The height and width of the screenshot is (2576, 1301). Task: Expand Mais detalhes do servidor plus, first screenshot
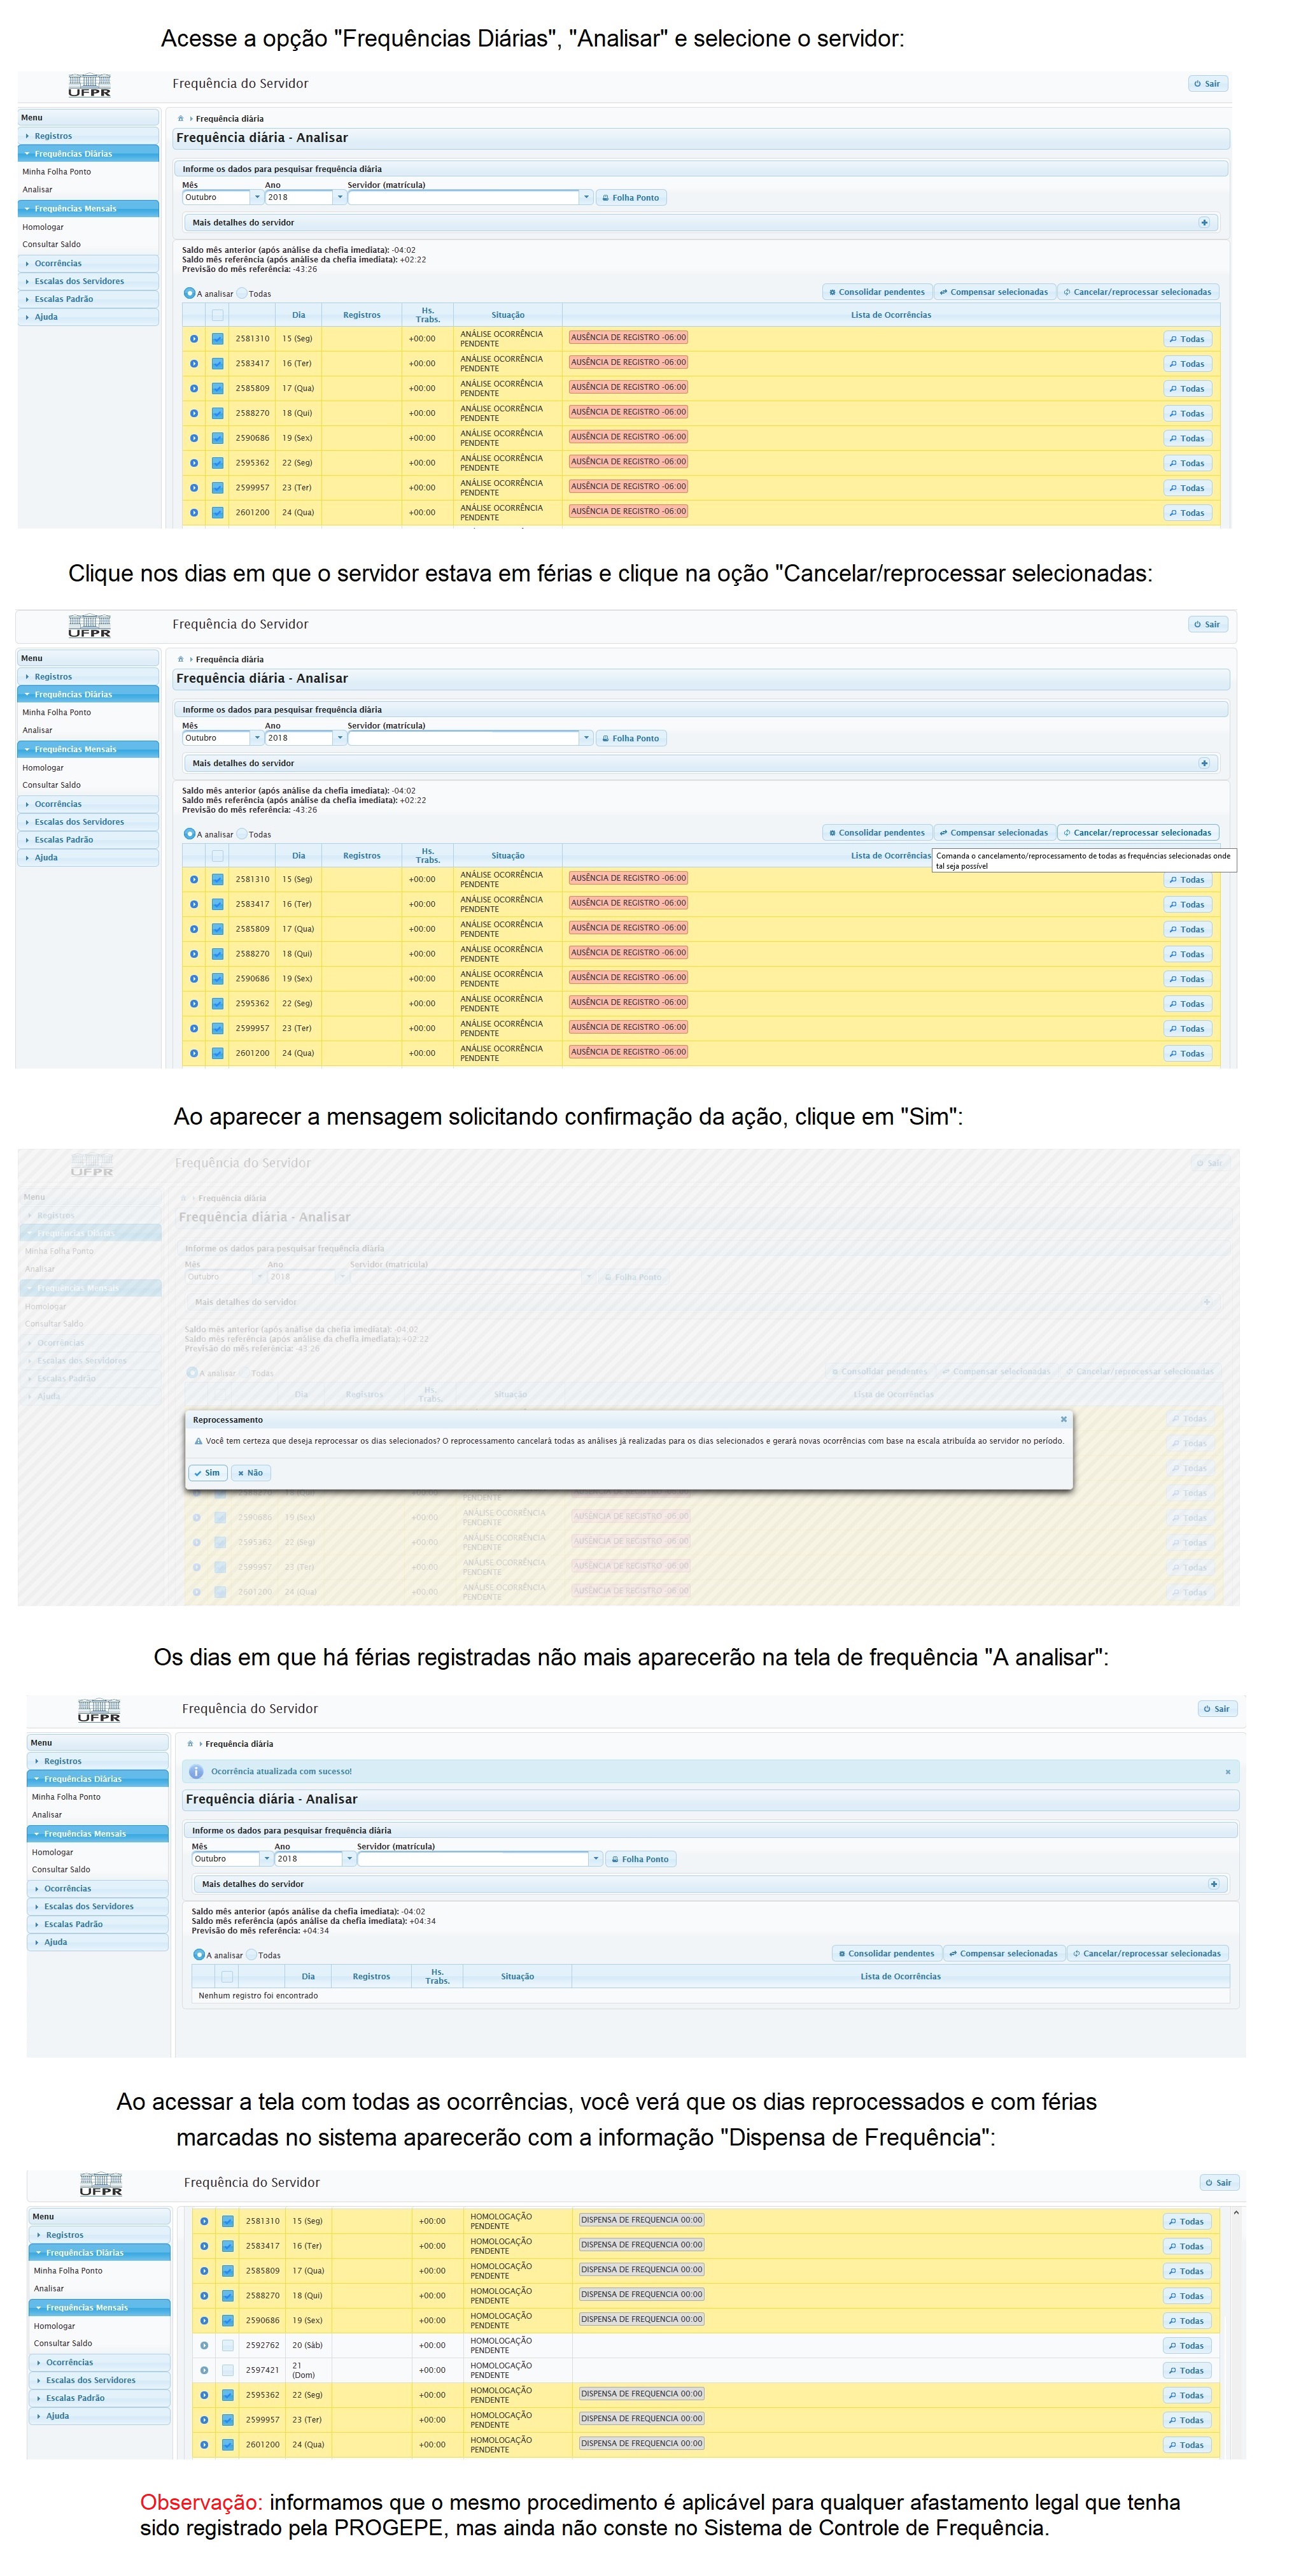(1204, 222)
